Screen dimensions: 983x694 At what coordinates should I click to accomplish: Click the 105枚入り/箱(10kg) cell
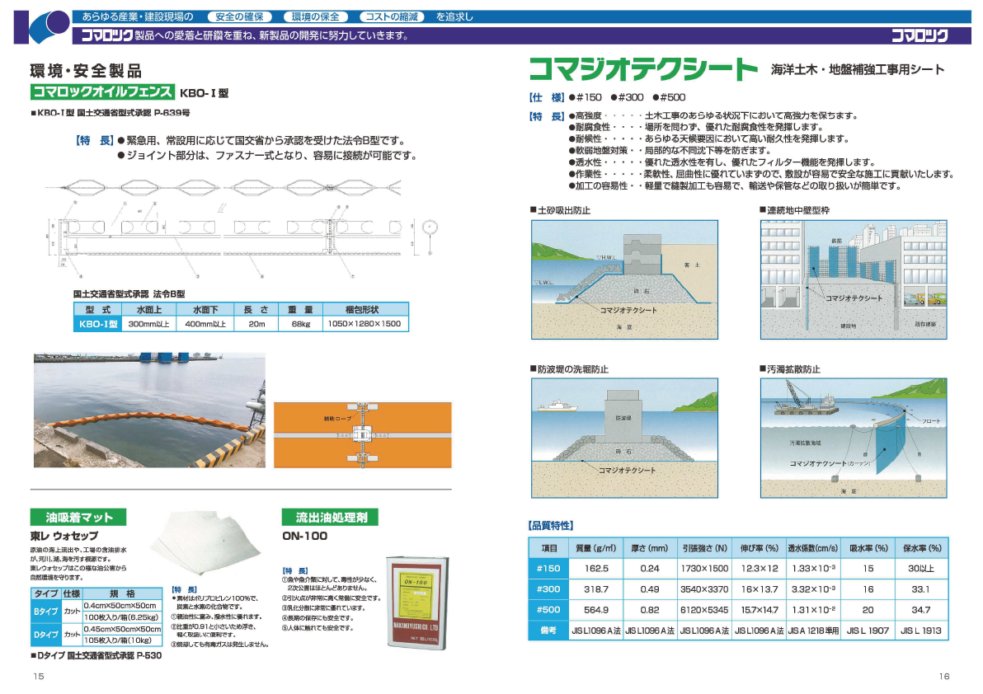122,640
